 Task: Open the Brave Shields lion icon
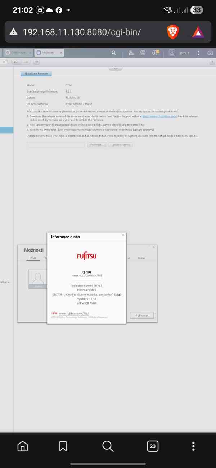(x=173, y=32)
